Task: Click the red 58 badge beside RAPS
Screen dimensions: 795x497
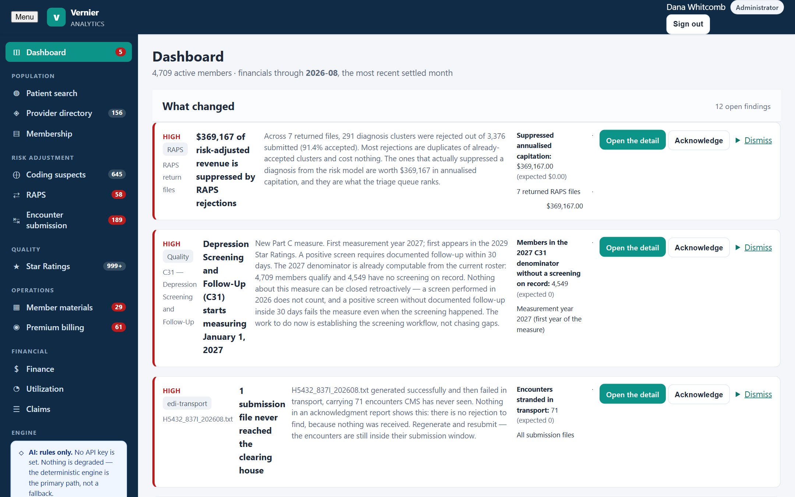Action: tap(119, 195)
